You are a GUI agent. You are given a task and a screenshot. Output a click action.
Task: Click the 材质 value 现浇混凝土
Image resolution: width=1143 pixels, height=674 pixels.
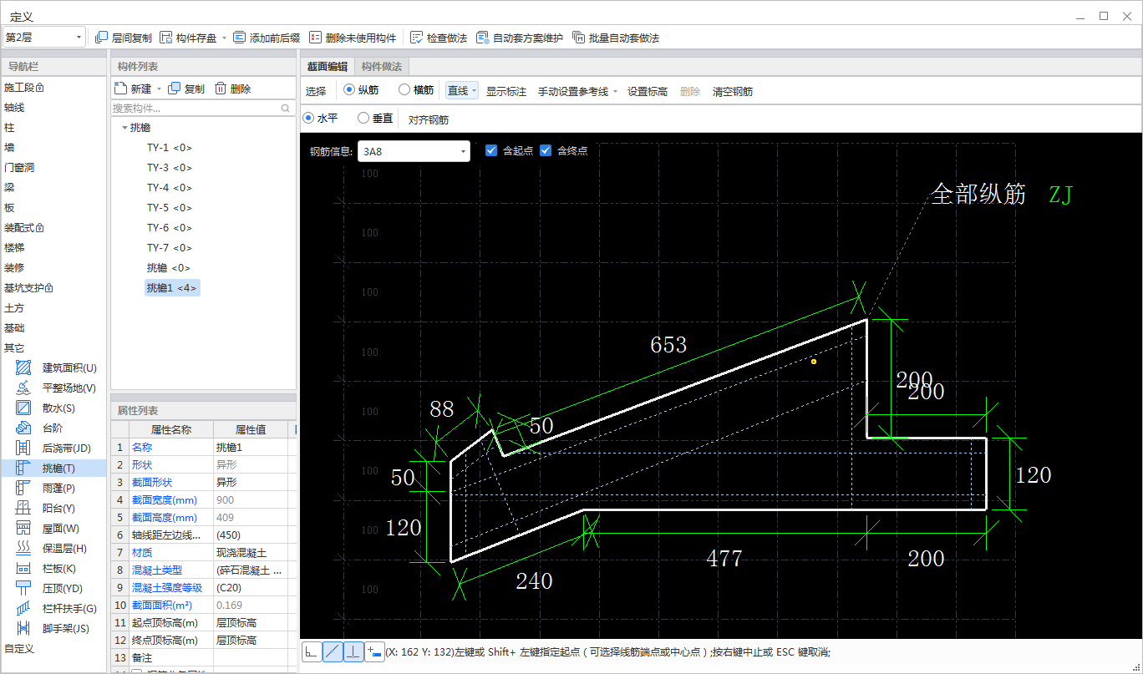pos(251,553)
